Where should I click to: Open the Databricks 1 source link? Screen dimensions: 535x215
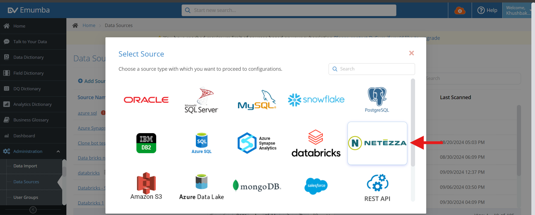pos(91,203)
